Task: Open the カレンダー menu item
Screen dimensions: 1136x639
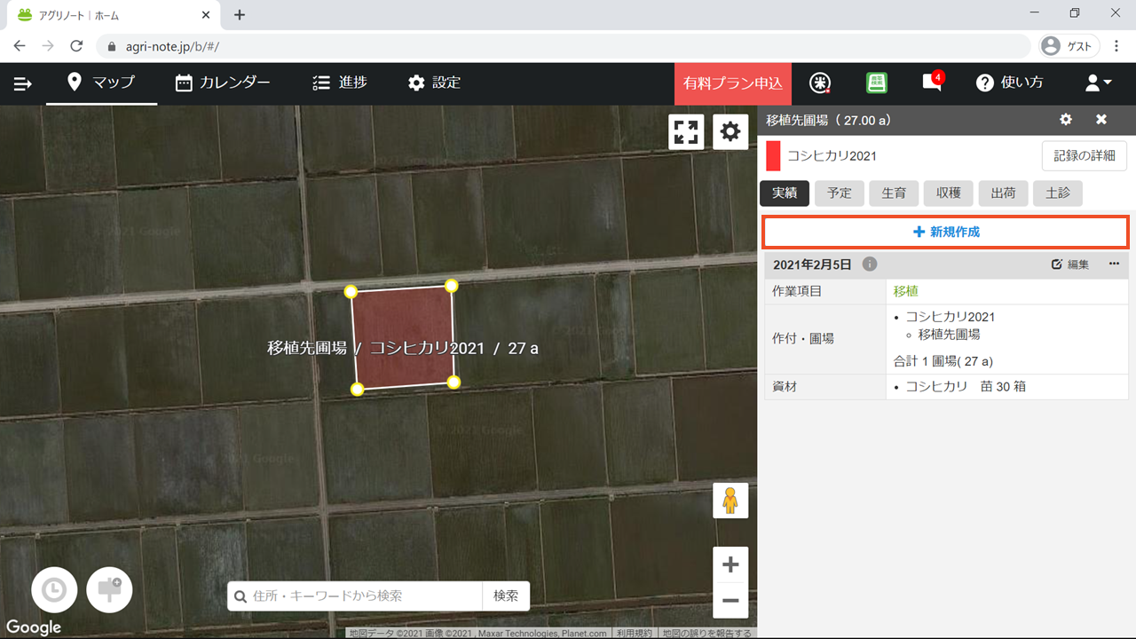Action: 223,83
